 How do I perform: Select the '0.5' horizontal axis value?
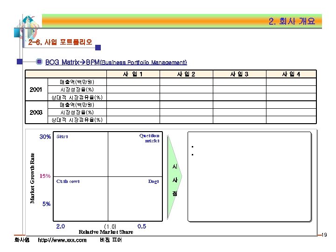pos(142,226)
